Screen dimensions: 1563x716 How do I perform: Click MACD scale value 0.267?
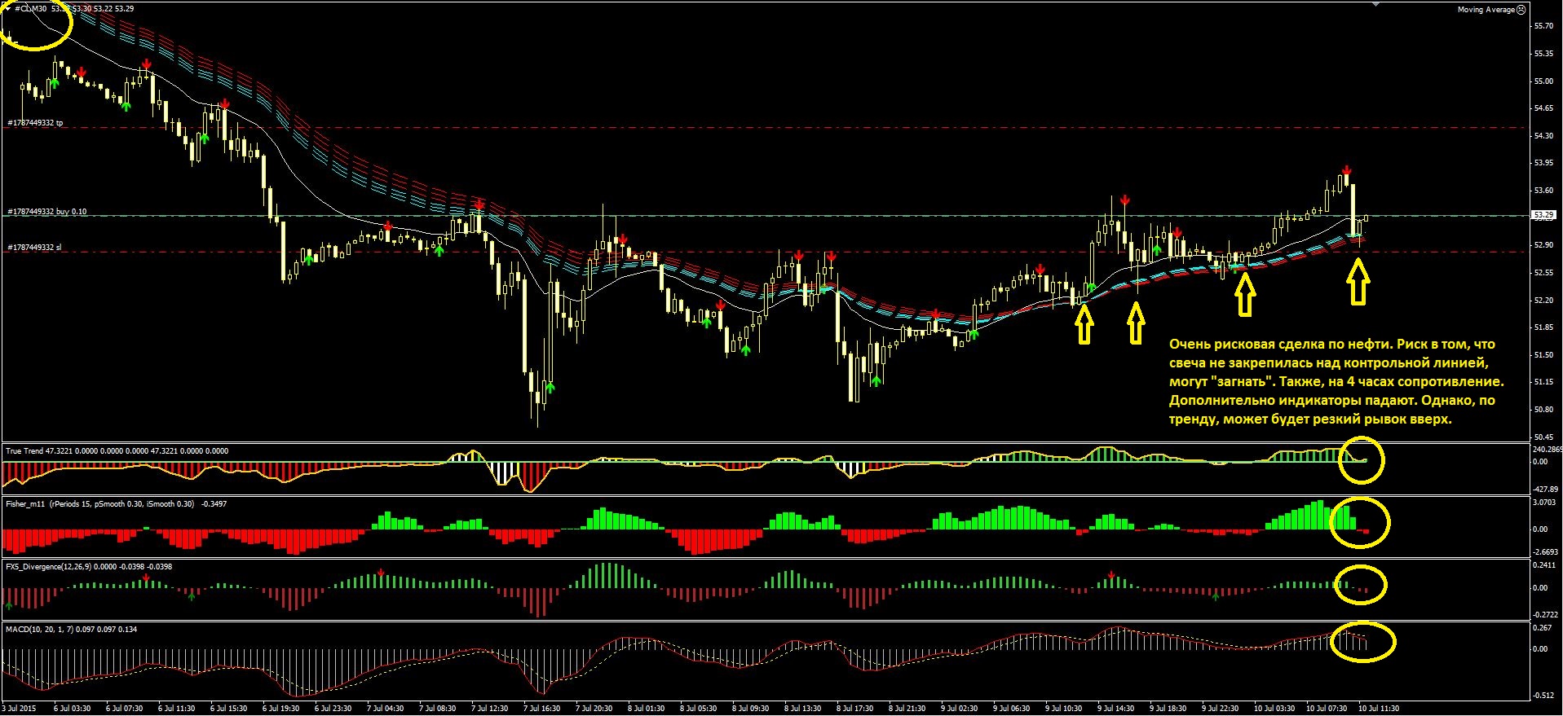(1542, 628)
